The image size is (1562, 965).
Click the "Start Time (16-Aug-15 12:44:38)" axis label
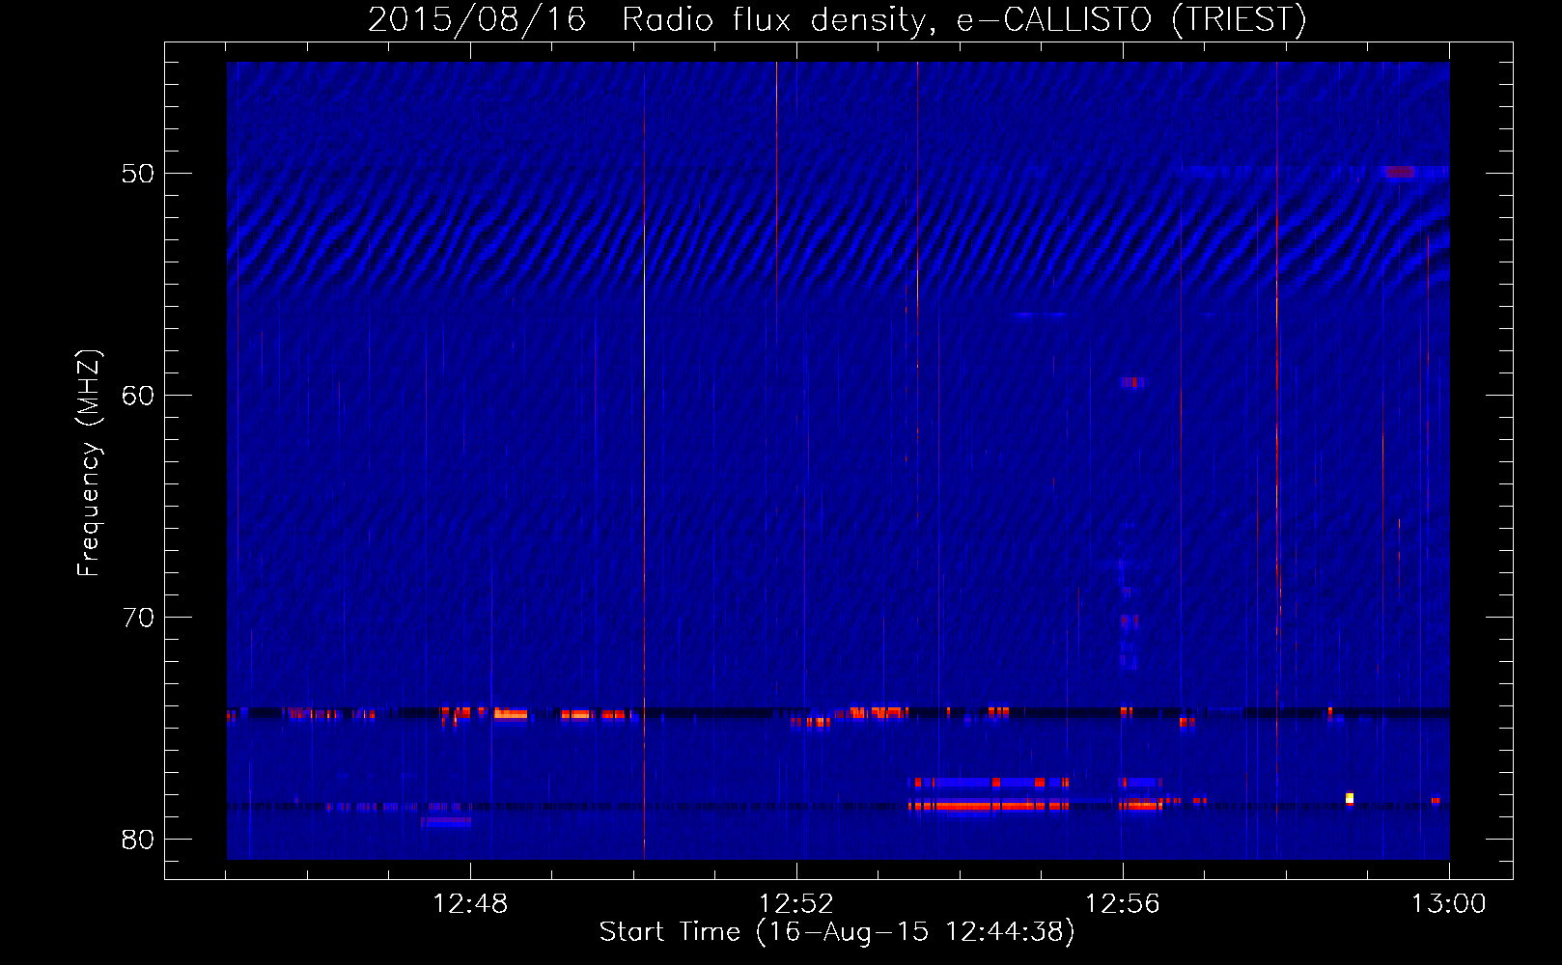pyautogui.click(x=837, y=931)
